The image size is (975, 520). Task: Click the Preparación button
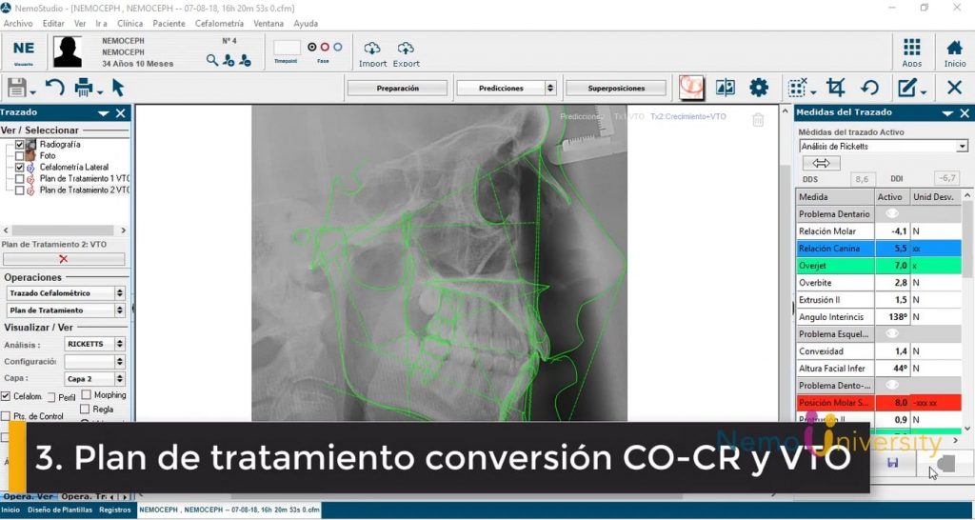point(397,89)
